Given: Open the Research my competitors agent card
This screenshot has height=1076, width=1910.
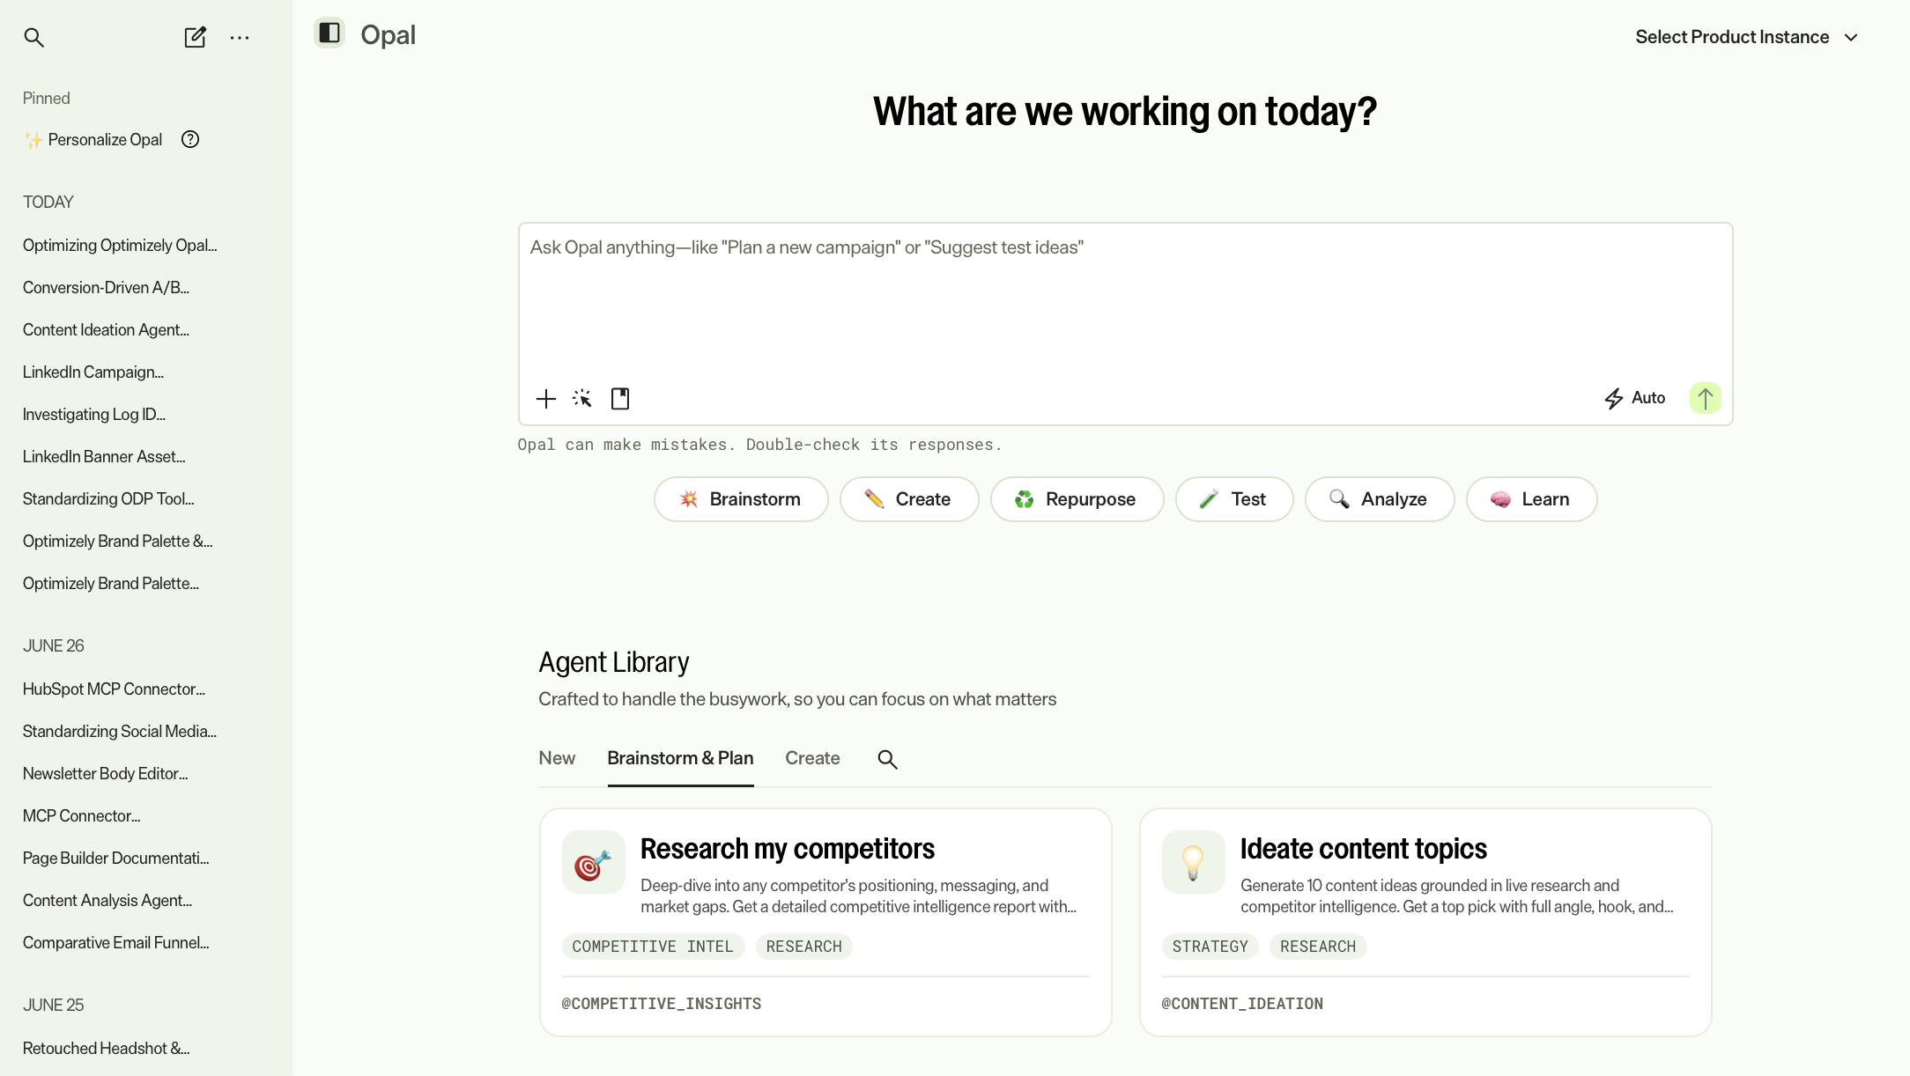Looking at the screenshot, I should coord(825,922).
